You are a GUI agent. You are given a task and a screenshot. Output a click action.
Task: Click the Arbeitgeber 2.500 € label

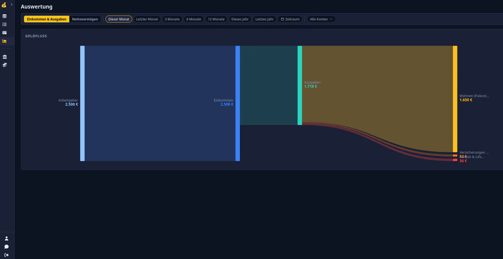click(68, 102)
